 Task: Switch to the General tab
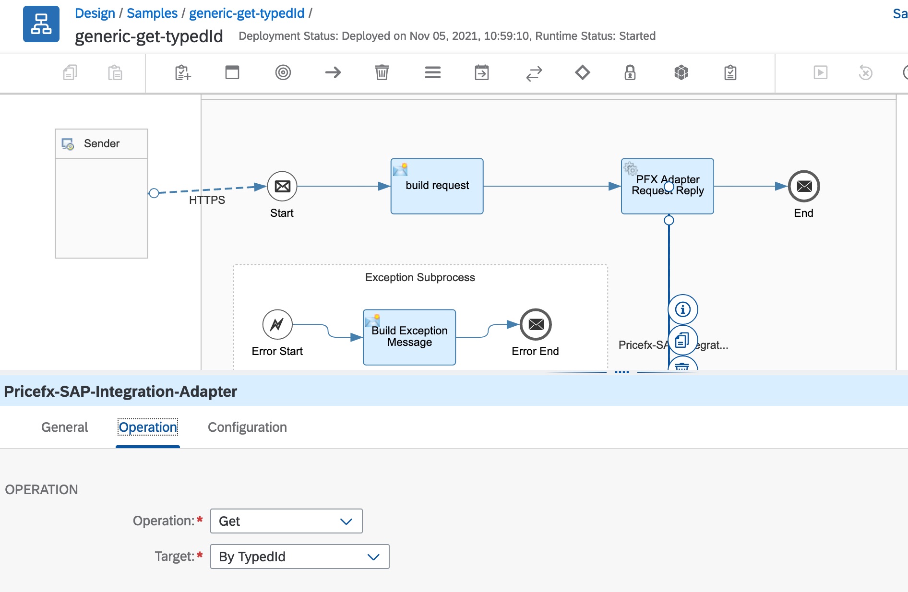(x=64, y=427)
